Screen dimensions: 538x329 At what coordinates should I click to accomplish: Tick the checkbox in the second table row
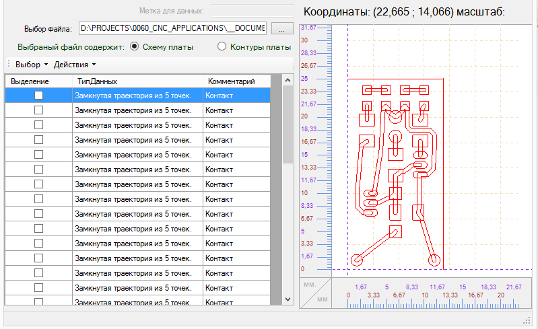coord(39,110)
